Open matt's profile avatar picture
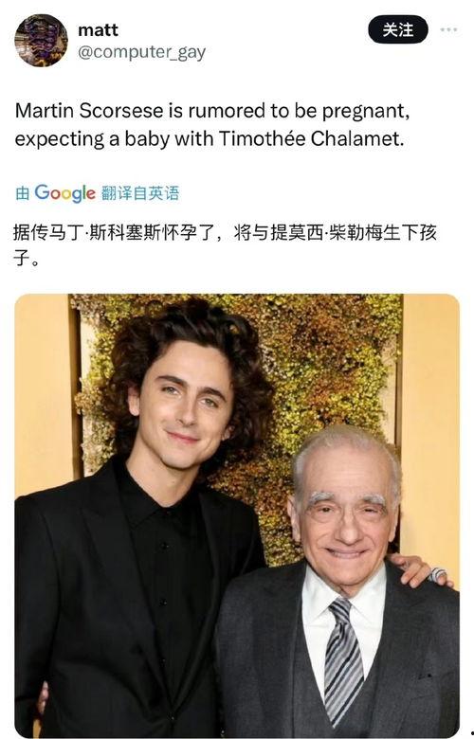 click(x=41, y=40)
